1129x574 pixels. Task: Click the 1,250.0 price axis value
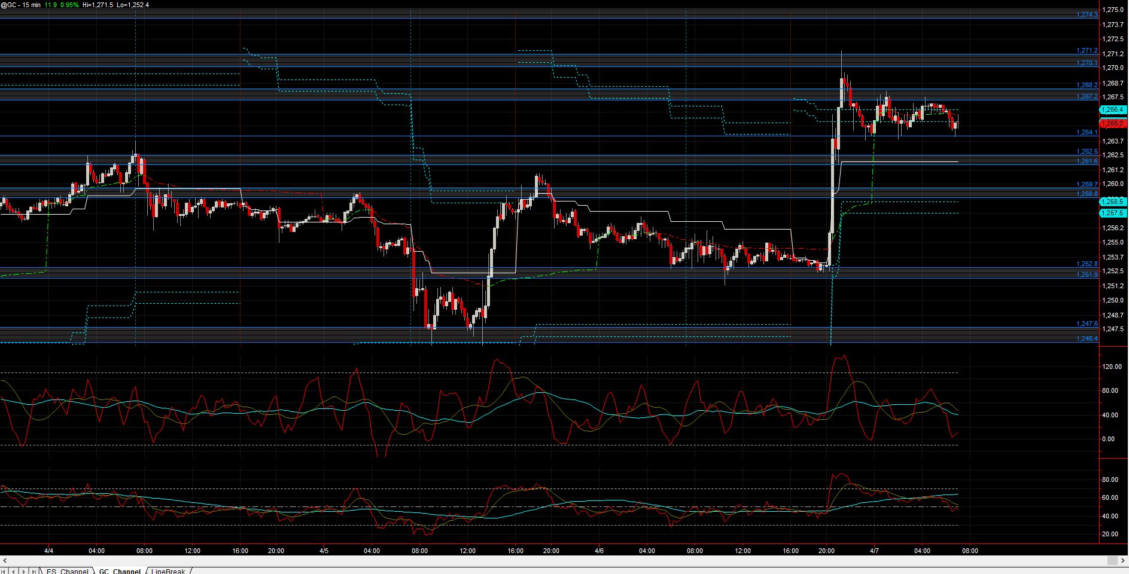pos(1112,300)
